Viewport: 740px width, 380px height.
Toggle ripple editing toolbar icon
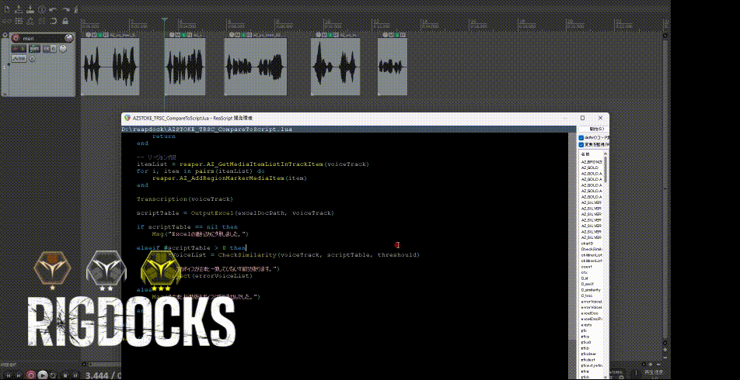[30, 21]
